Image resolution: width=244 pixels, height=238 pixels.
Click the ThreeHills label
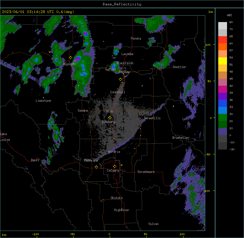tap(152, 118)
